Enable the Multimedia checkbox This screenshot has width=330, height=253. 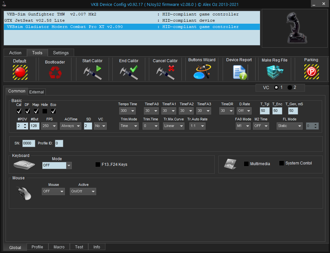click(246, 164)
